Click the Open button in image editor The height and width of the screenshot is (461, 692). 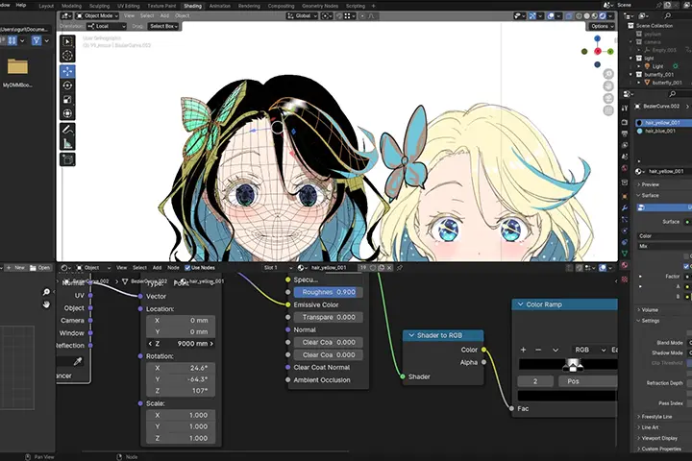point(40,268)
